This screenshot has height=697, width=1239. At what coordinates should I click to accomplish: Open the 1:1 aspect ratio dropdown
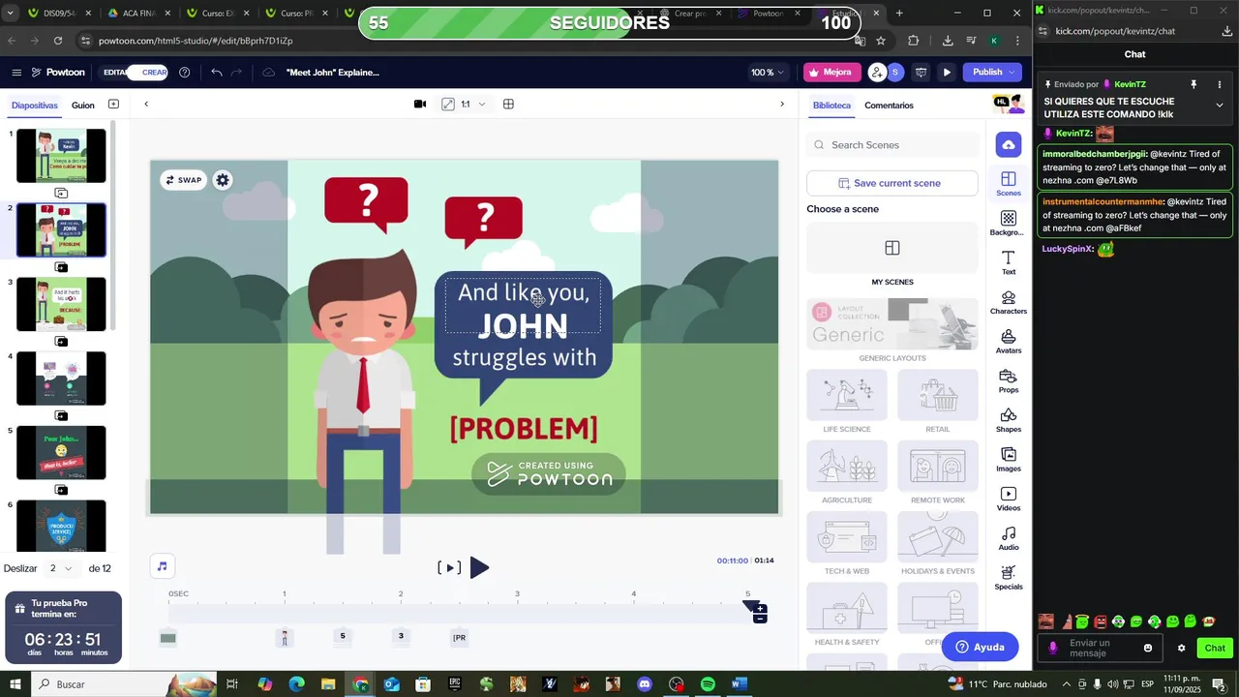[472, 105]
